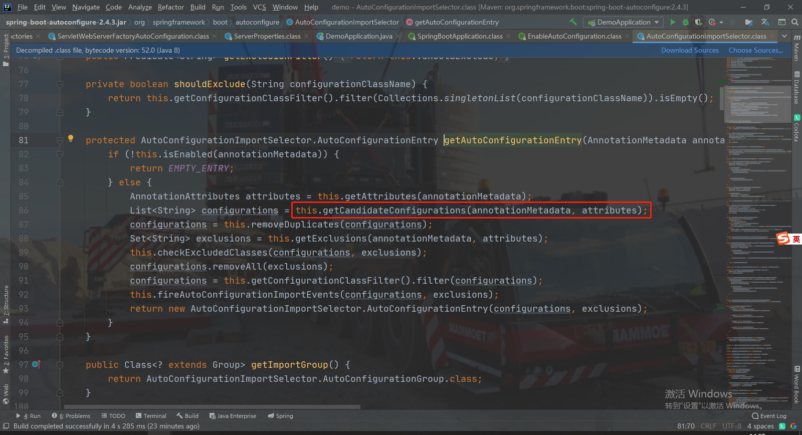Open the Navigate menu
This screenshot has width=802, height=435.
click(x=86, y=7)
